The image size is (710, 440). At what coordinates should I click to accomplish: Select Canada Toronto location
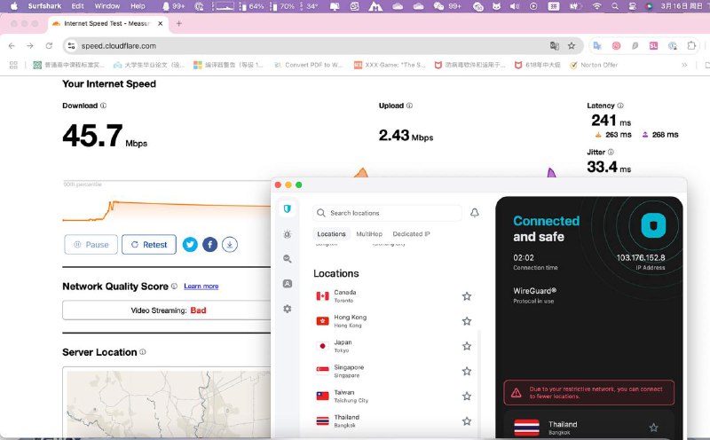pos(393,296)
